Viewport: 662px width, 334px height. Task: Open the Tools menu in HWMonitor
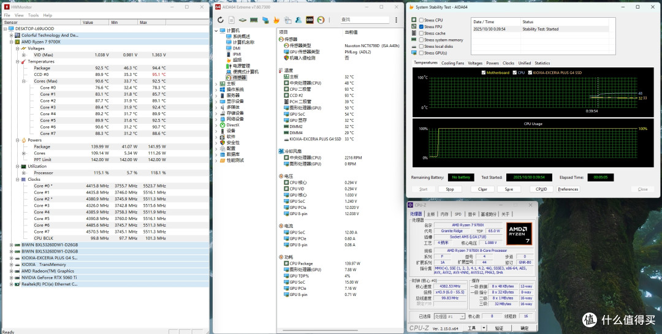click(x=33, y=15)
